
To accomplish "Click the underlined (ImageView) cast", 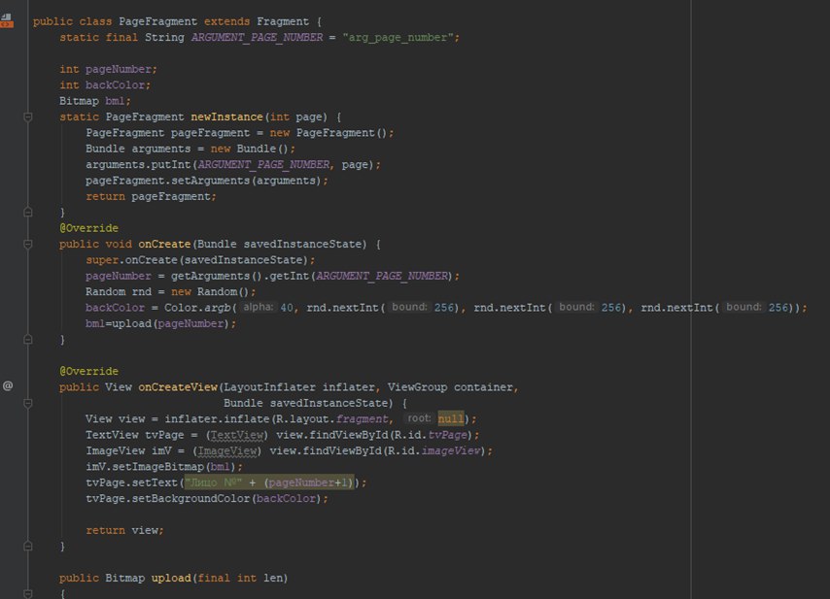I will tap(226, 450).
